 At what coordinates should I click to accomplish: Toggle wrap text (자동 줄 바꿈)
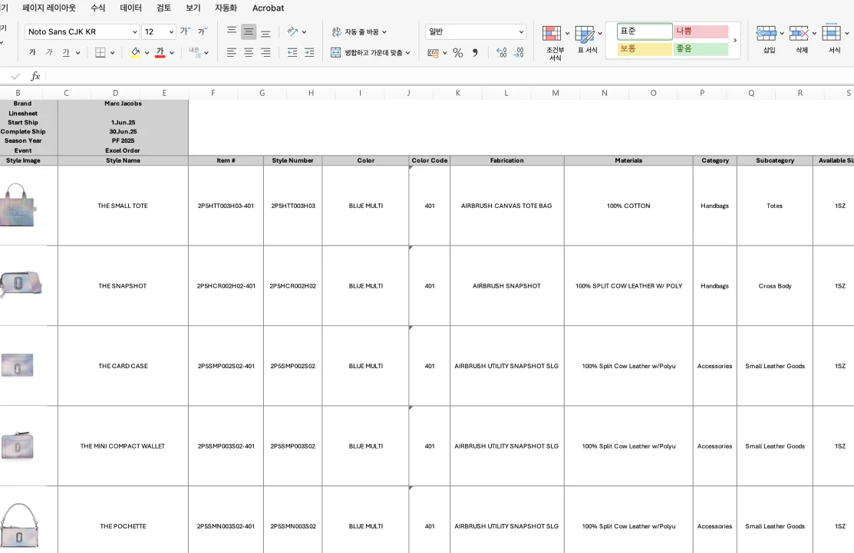[x=359, y=32]
